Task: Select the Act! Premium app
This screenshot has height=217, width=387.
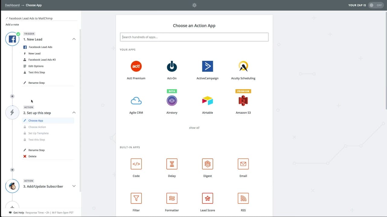Action: [136, 70]
